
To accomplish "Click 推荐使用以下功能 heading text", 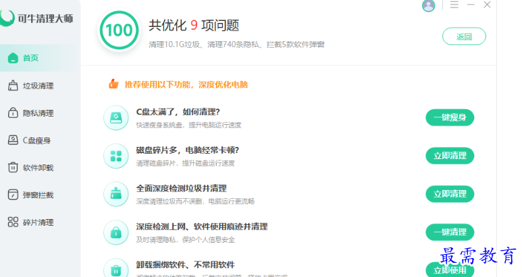I will (186, 85).
